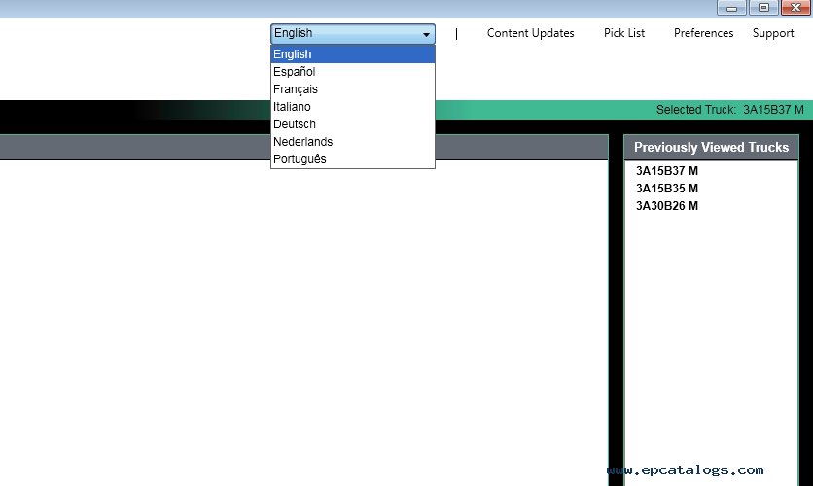The height and width of the screenshot is (486, 813).
Task: Go to Preferences
Action: point(703,33)
